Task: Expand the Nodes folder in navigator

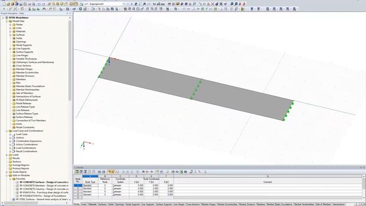Action: (10, 25)
